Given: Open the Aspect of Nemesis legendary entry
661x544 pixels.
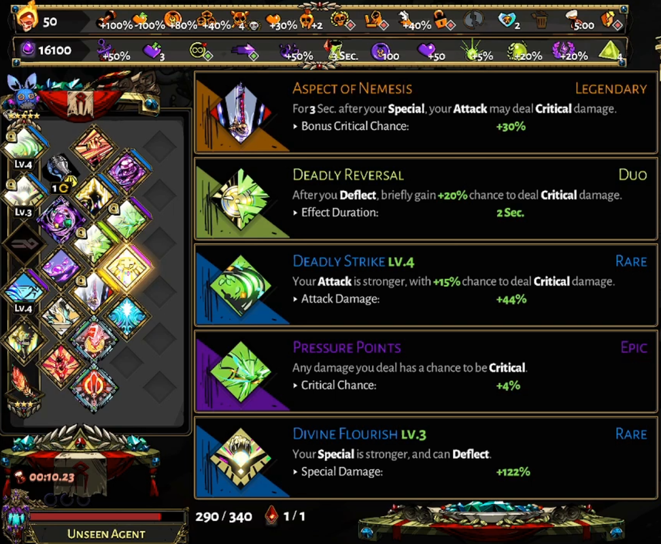Looking at the screenshot, I should point(426,112).
